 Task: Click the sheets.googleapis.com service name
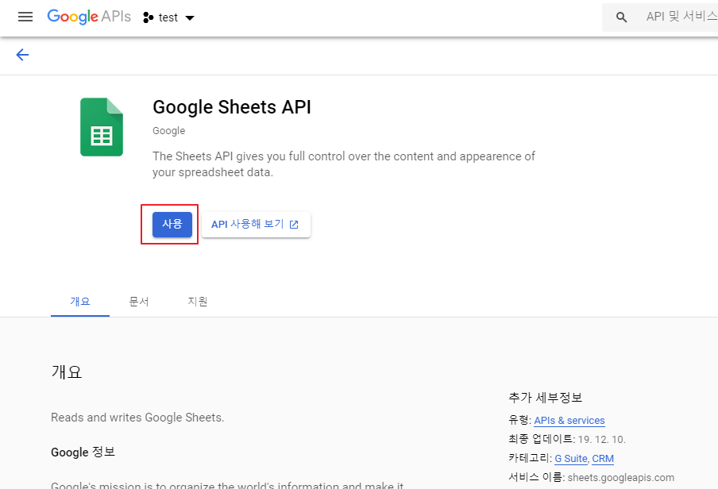(621, 478)
